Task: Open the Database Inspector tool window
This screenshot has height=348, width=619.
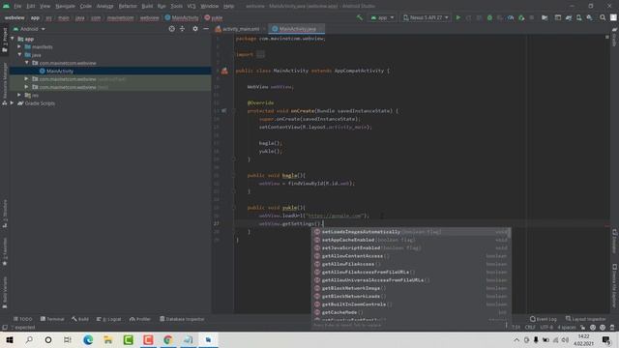Action: tap(182, 319)
